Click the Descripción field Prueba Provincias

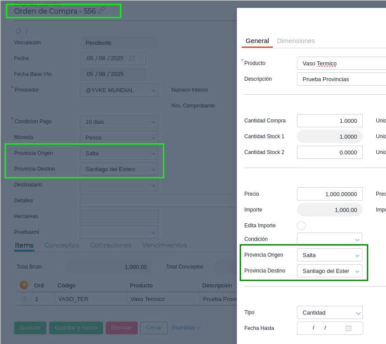(341, 79)
